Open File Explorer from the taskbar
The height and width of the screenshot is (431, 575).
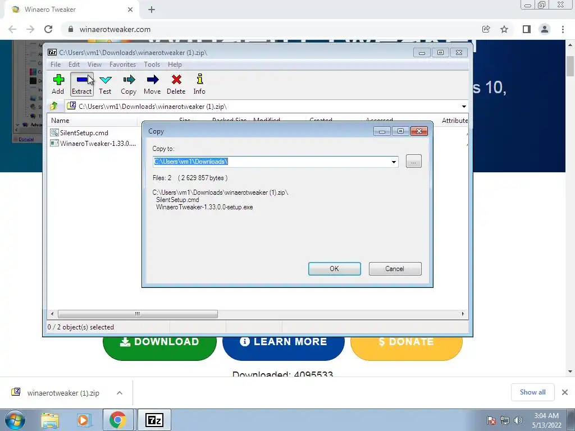coord(50,420)
